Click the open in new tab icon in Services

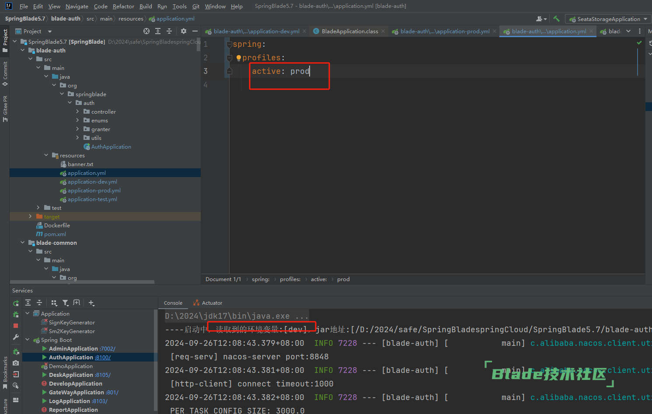tap(77, 303)
